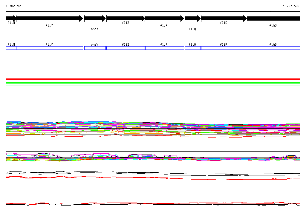This screenshot has height=213, width=306.
Task: Select the fliY black gene arrow
Action: [50, 18]
